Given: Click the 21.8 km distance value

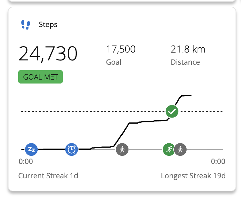Looking at the screenshot, I should click(188, 49).
